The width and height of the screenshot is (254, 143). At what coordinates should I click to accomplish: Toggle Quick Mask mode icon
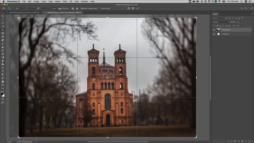pos(3,99)
